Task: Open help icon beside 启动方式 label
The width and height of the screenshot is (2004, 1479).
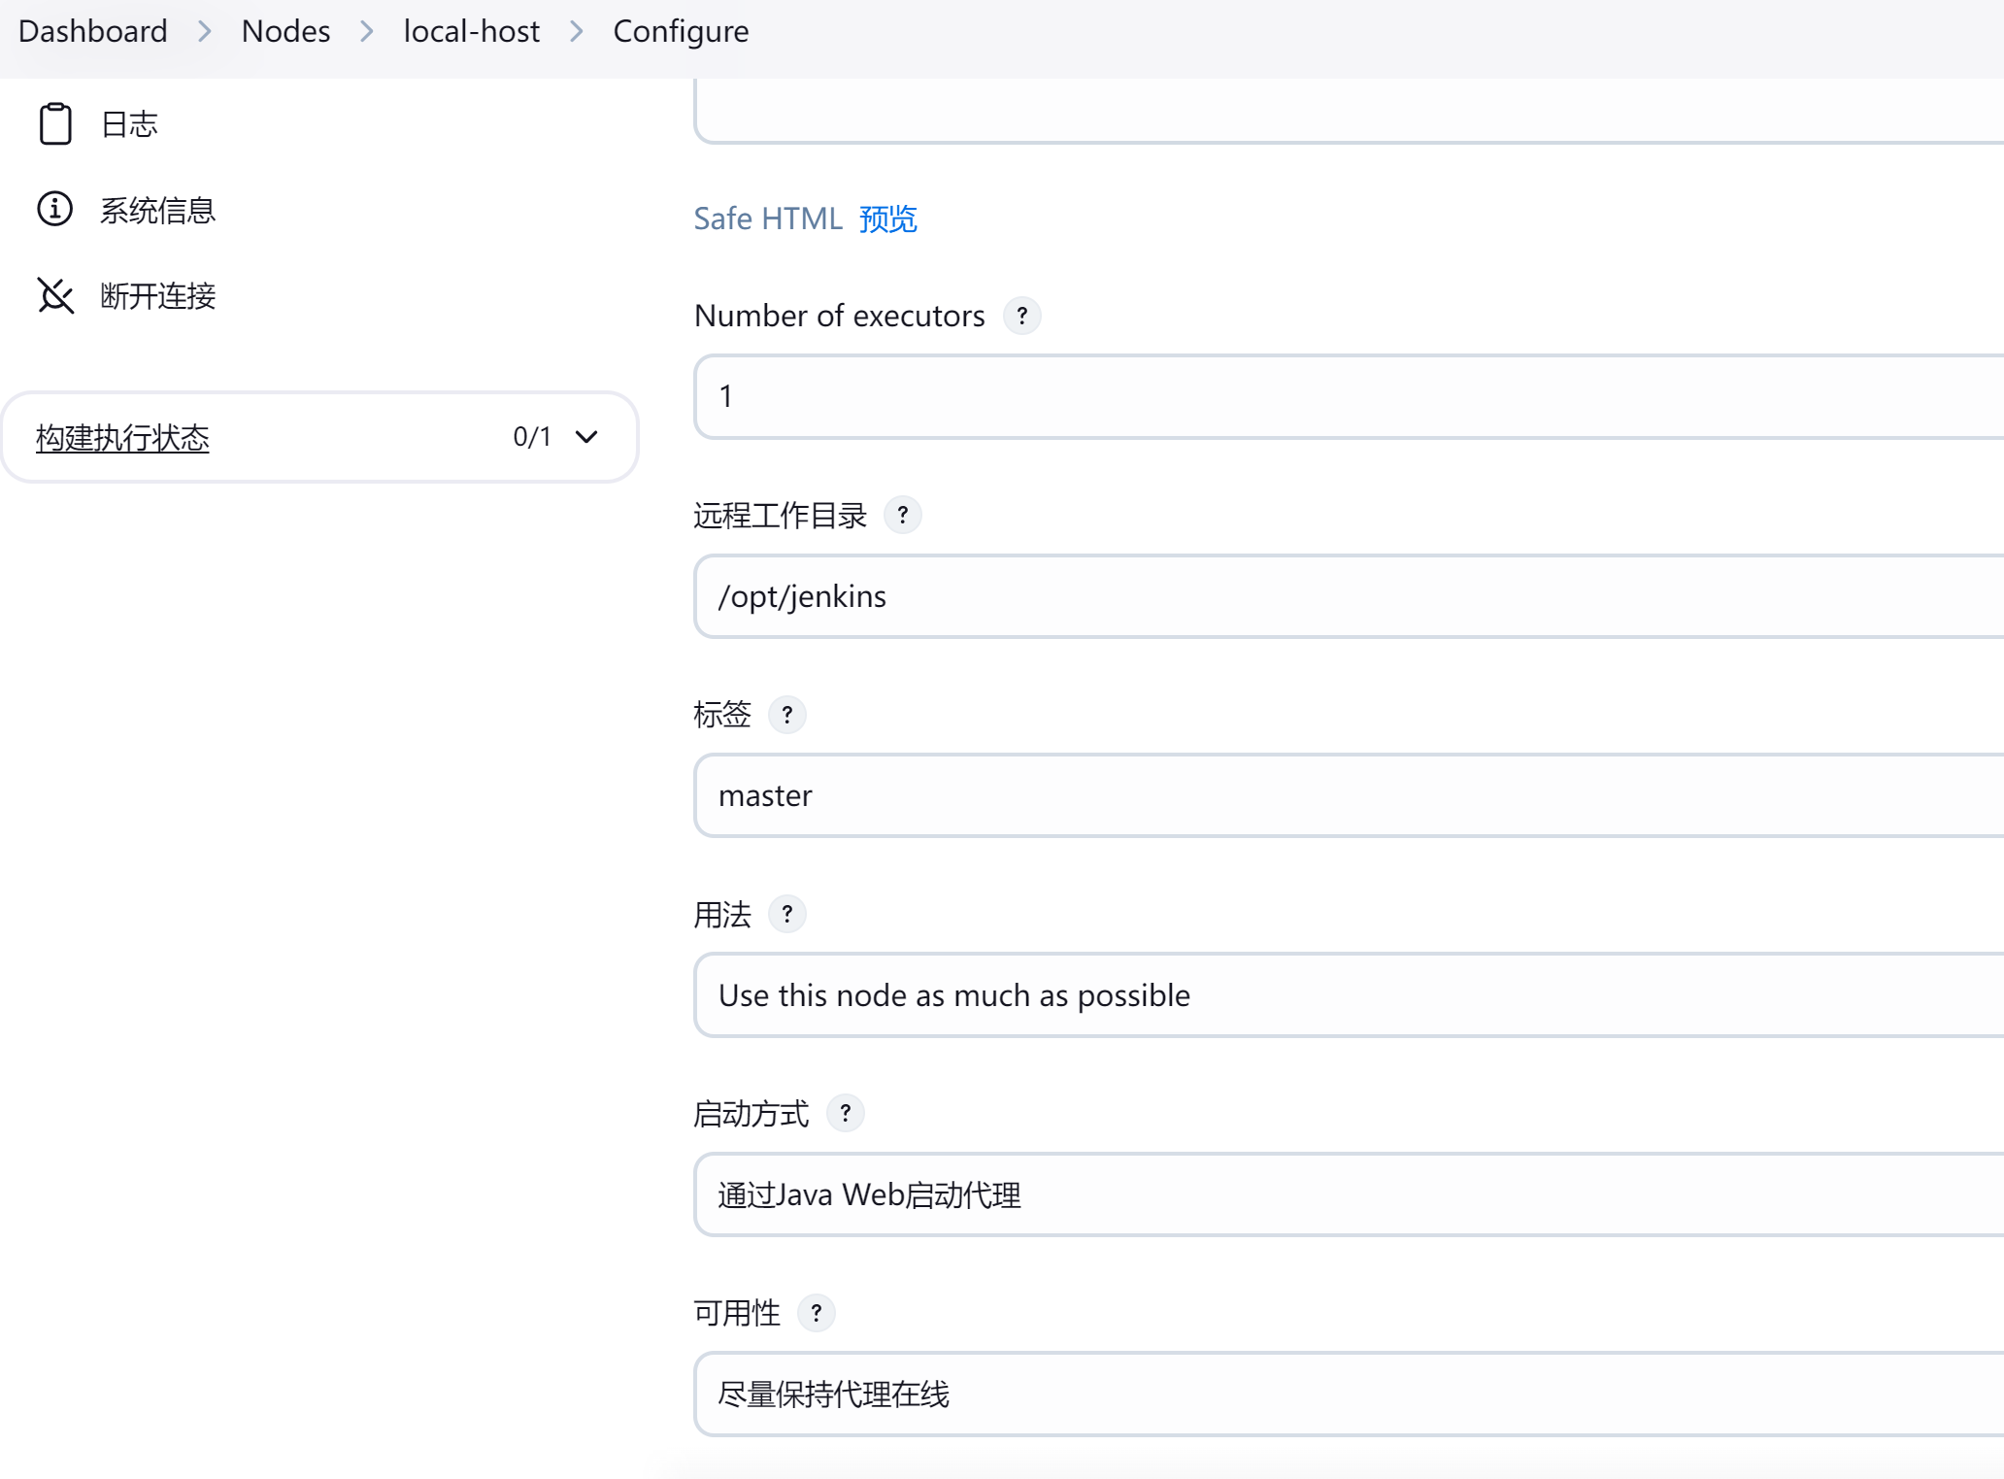Action: pos(845,1113)
